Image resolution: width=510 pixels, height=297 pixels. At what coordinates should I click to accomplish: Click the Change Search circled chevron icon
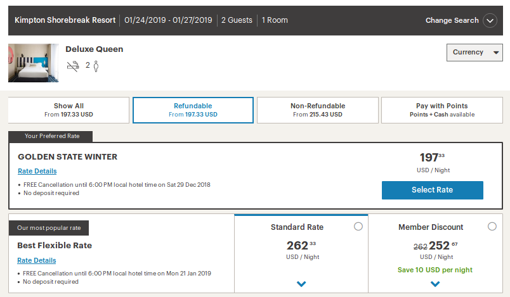coord(490,20)
